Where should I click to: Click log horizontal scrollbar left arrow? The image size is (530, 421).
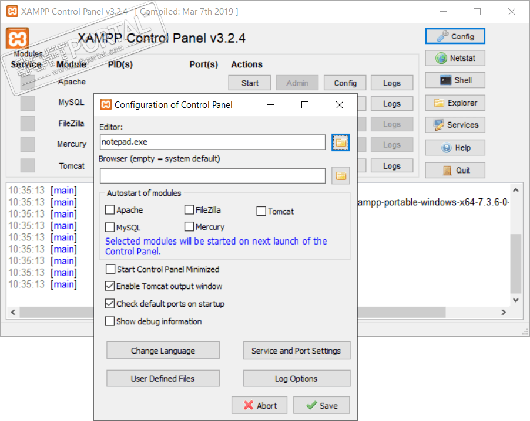coord(13,312)
